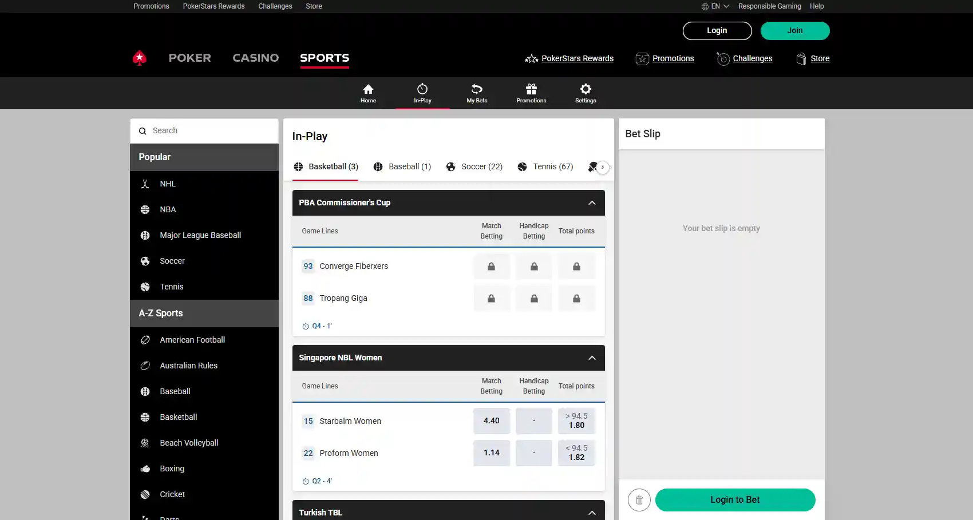Screen dimensions: 973x520
Task: Open the Converge Fiberxers game row
Action: point(354,267)
